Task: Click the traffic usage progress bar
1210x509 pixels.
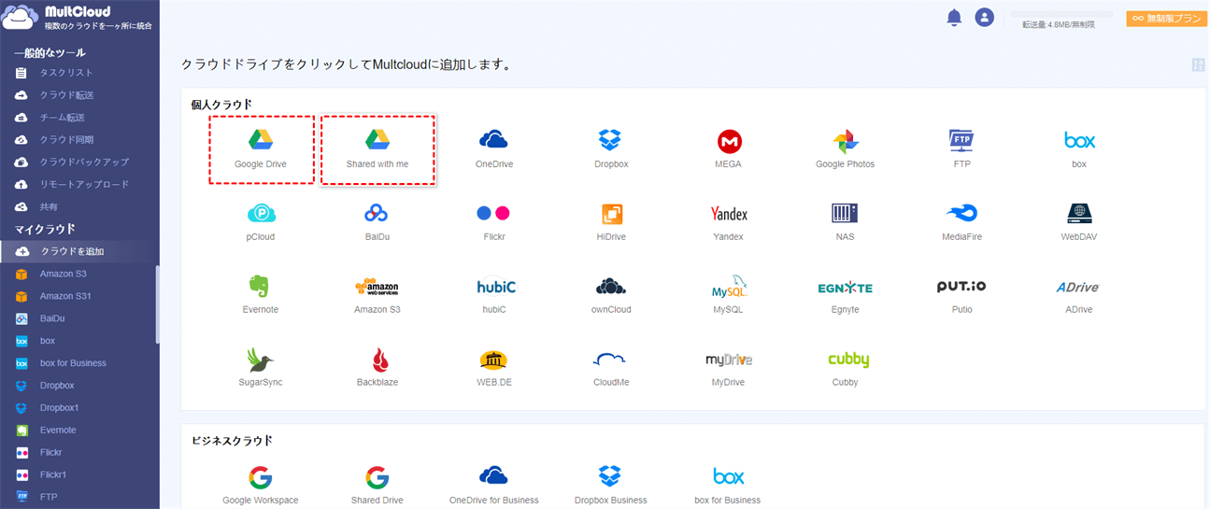Action: point(1062,14)
